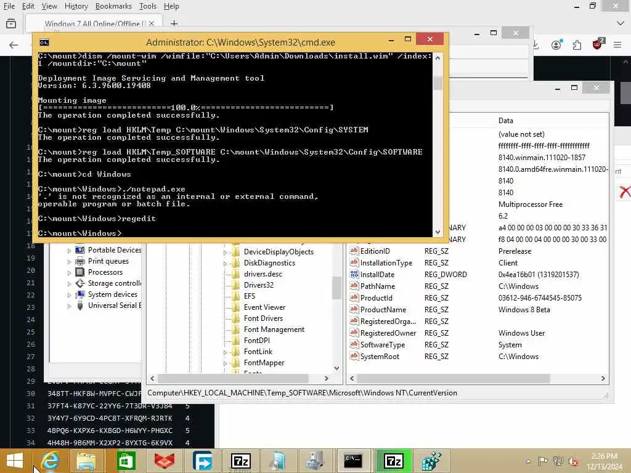Select the Drivers32 registry key
This screenshot has height=473, width=631.
[x=258, y=285]
